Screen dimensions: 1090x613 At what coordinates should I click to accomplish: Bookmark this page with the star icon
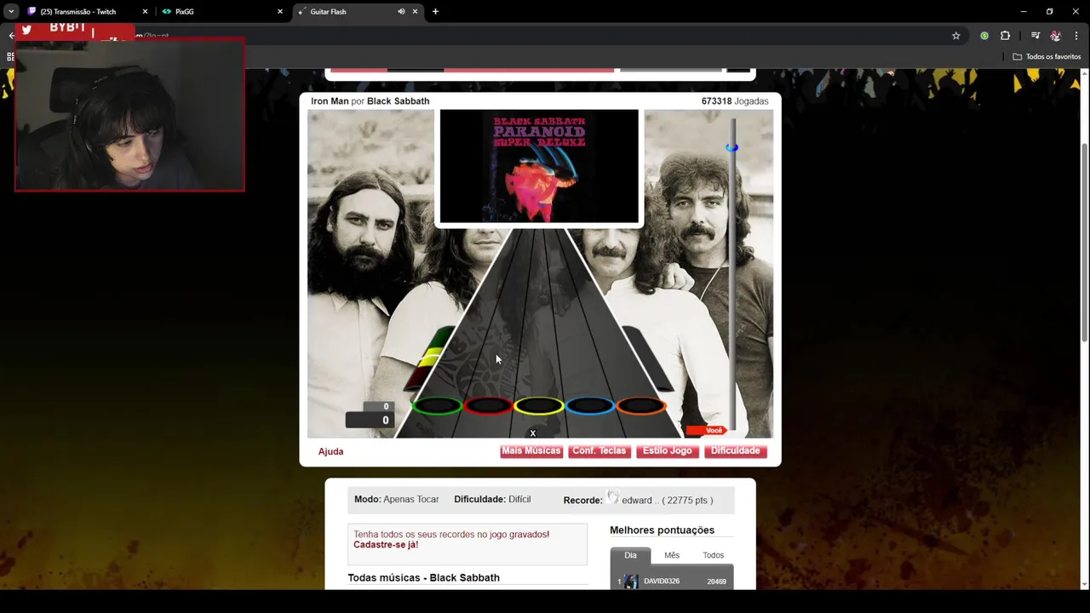tap(955, 36)
